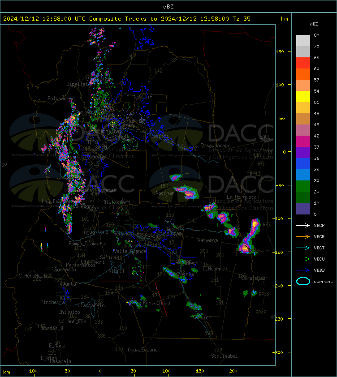Screen dimensions: 337x377
Task: Click the dBZ title at top
Action: click(x=168, y=7)
